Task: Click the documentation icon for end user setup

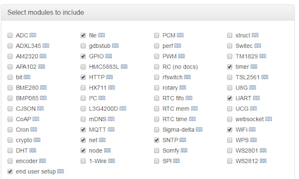Action: pos(61,172)
